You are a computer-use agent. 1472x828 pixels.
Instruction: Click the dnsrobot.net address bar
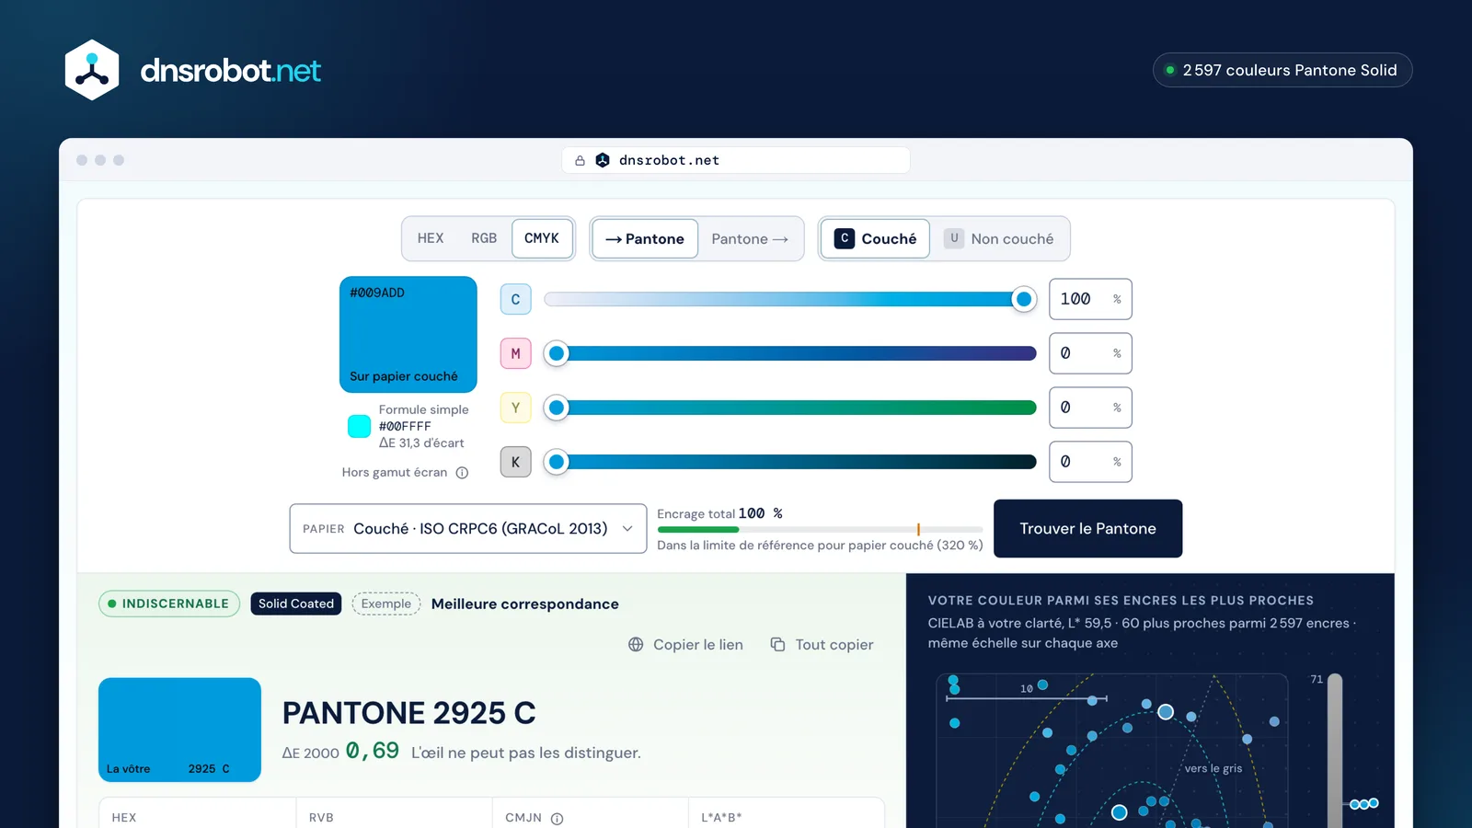pos(736,160)
